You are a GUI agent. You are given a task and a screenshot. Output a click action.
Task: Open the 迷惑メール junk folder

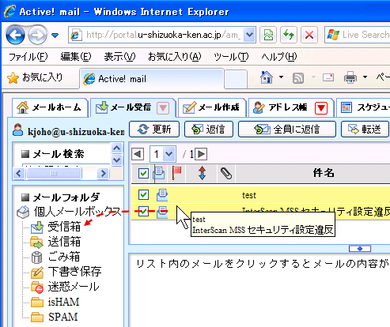[74, 287]
